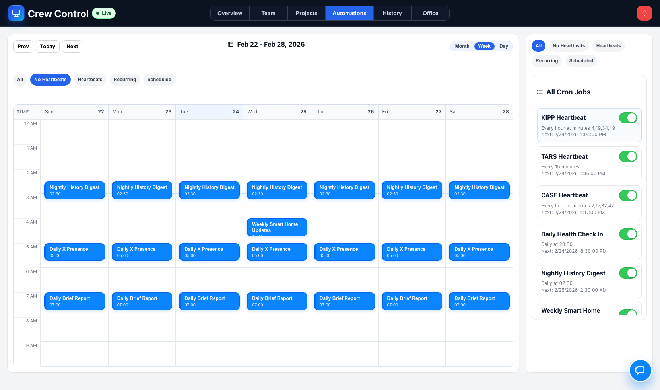Click the calendar icon beside the date range
The height and width of the screenshot is (390, 660).
[x=231, y=44]
